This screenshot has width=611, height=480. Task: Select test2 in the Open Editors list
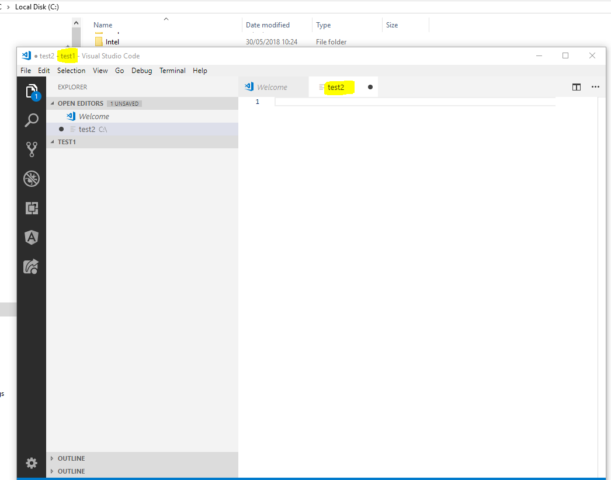point(86,128)
